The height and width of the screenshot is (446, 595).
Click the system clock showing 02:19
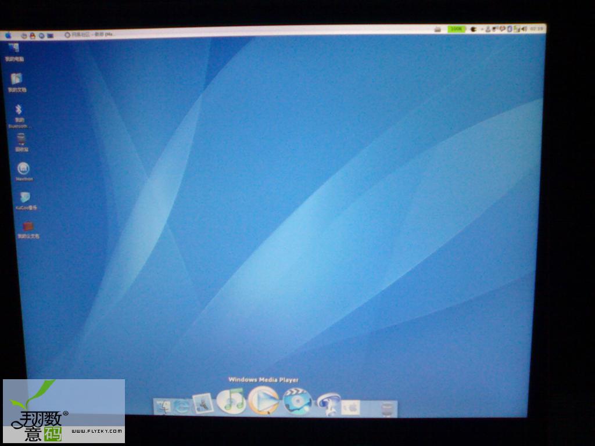tap(536, 28)
